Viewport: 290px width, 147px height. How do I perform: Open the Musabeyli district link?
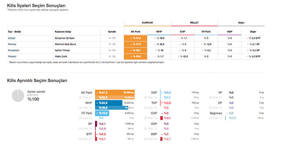coord(14,50)
